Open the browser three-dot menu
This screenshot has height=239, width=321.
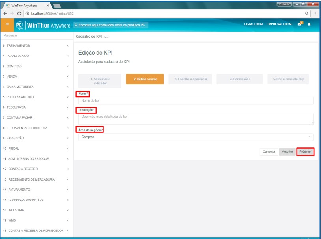click(x=315, y=13)
